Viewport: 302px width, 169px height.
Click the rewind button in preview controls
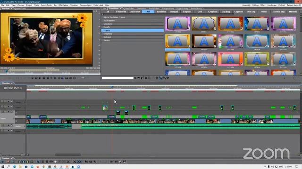click(x=36, y=78)
